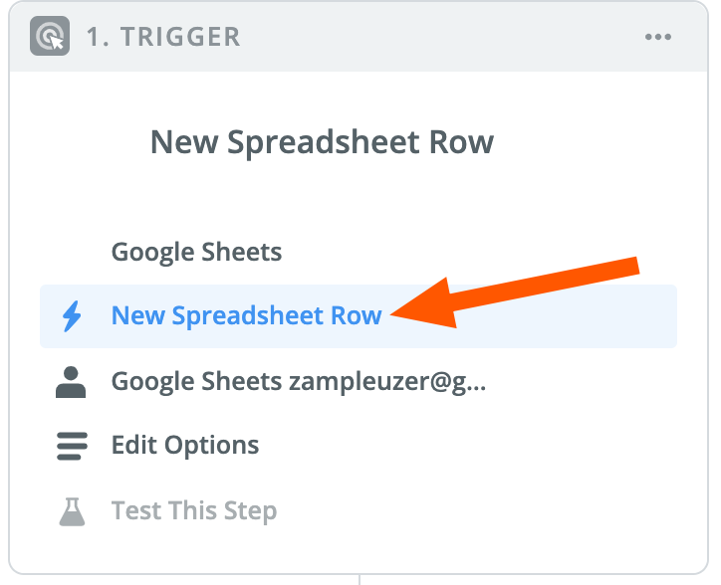Screen dimensions: 721x585
Task: Click the large New Spreadsheet Row title
Action: [322, 142]
